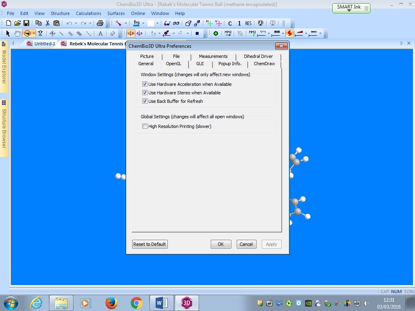This screenshot has width=415, height=311.
Task: Expand the undo history dropdown arrow
Action: coord(76,23)
